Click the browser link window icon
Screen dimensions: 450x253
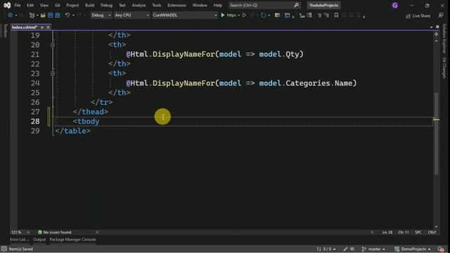point(277,15)
